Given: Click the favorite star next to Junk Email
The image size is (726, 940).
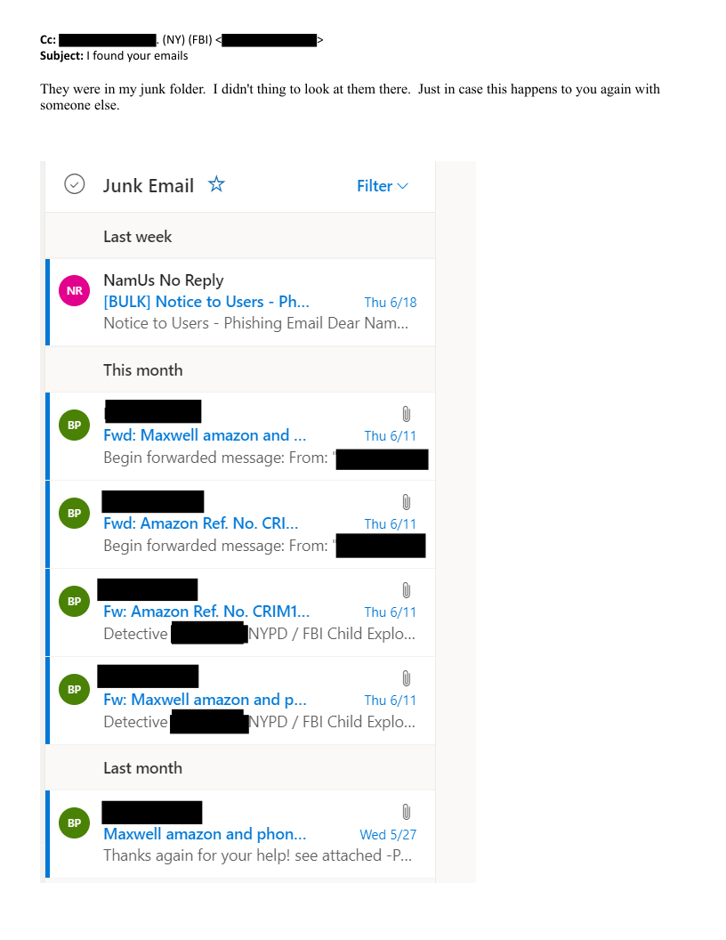Looking at the screenshot, I should click(216, 184).
